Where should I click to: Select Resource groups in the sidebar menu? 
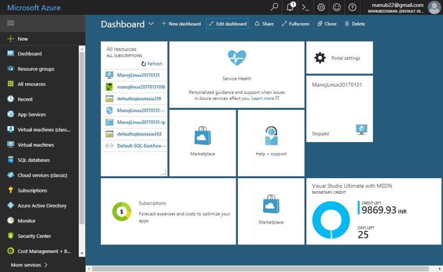pyautogui.click(x=11, y=69)
